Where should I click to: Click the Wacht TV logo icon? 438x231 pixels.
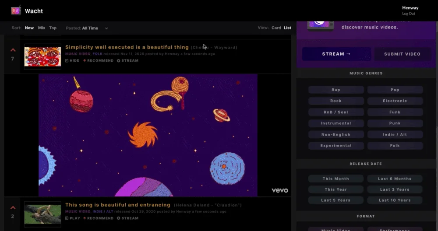point(16,10)
